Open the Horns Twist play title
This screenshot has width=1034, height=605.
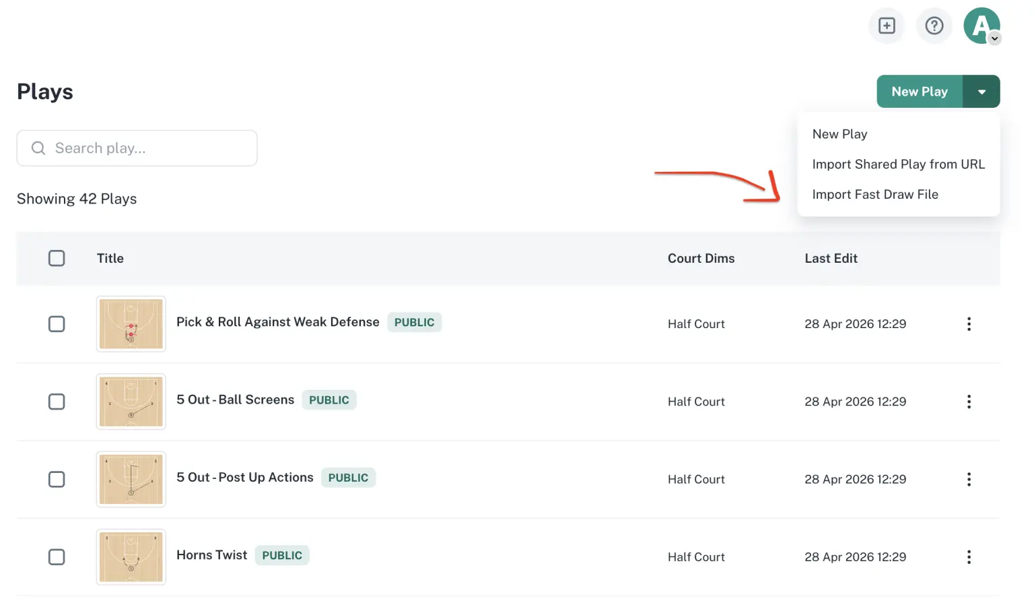(212, 555)
